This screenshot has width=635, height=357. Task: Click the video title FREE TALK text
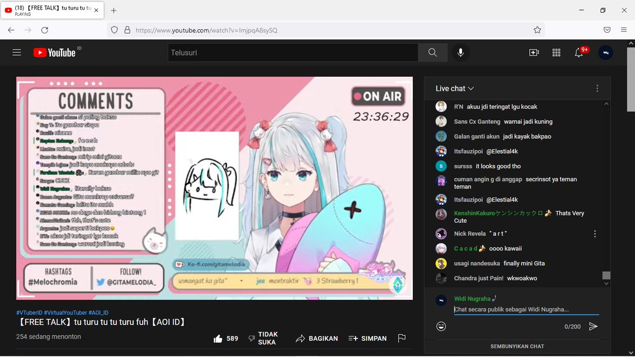pos(101,322)
